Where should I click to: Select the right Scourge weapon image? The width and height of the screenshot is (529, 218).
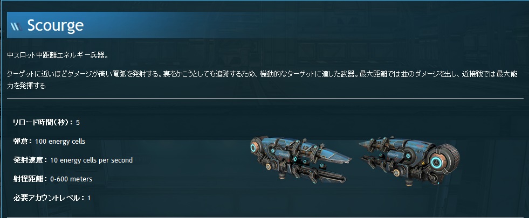[x=409, y=161]
